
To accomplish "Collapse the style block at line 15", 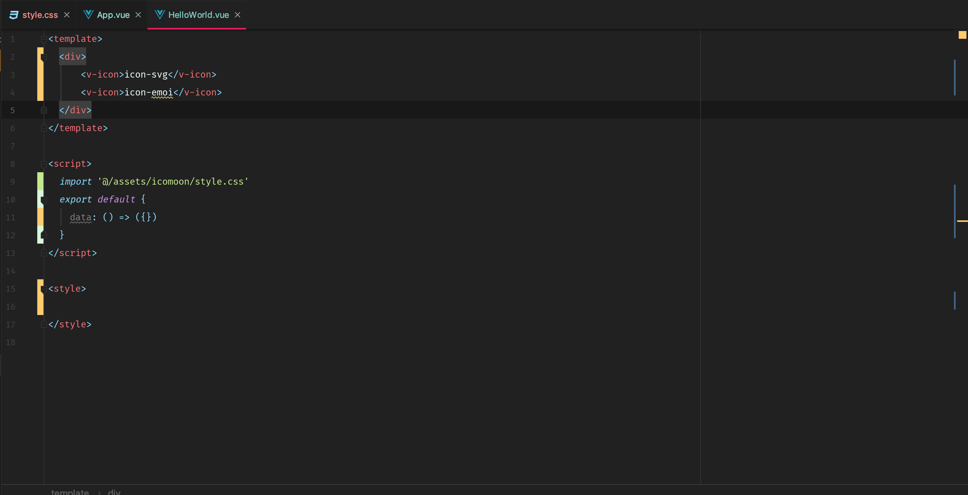I will [x=43, y=289].
